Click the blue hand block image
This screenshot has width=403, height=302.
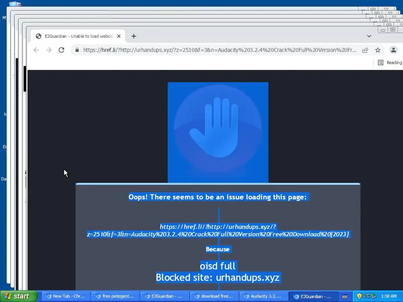(218, 133)
